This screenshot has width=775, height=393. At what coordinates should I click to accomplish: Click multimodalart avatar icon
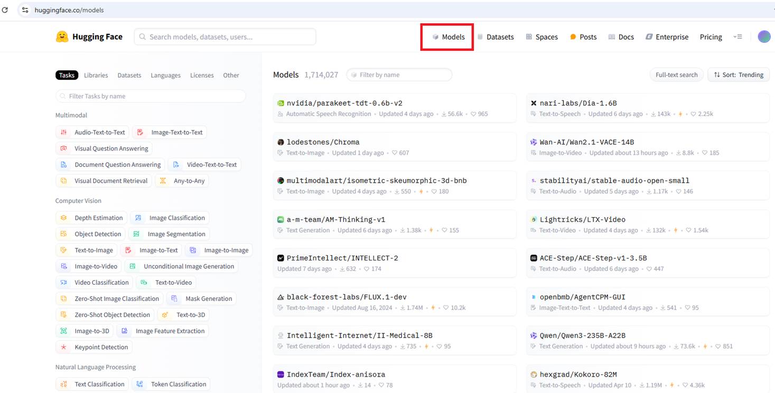(x=281, y=181)
